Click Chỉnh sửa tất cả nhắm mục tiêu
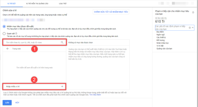This screenshot has width=198, height=107. 111,12
